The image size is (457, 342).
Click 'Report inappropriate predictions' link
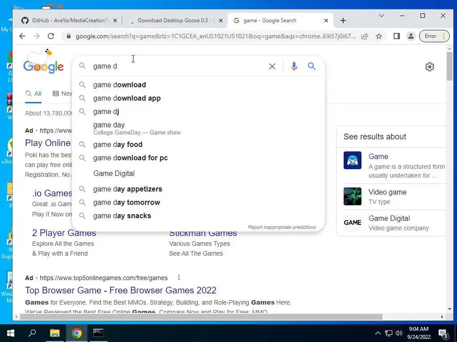tap(282, 227)
